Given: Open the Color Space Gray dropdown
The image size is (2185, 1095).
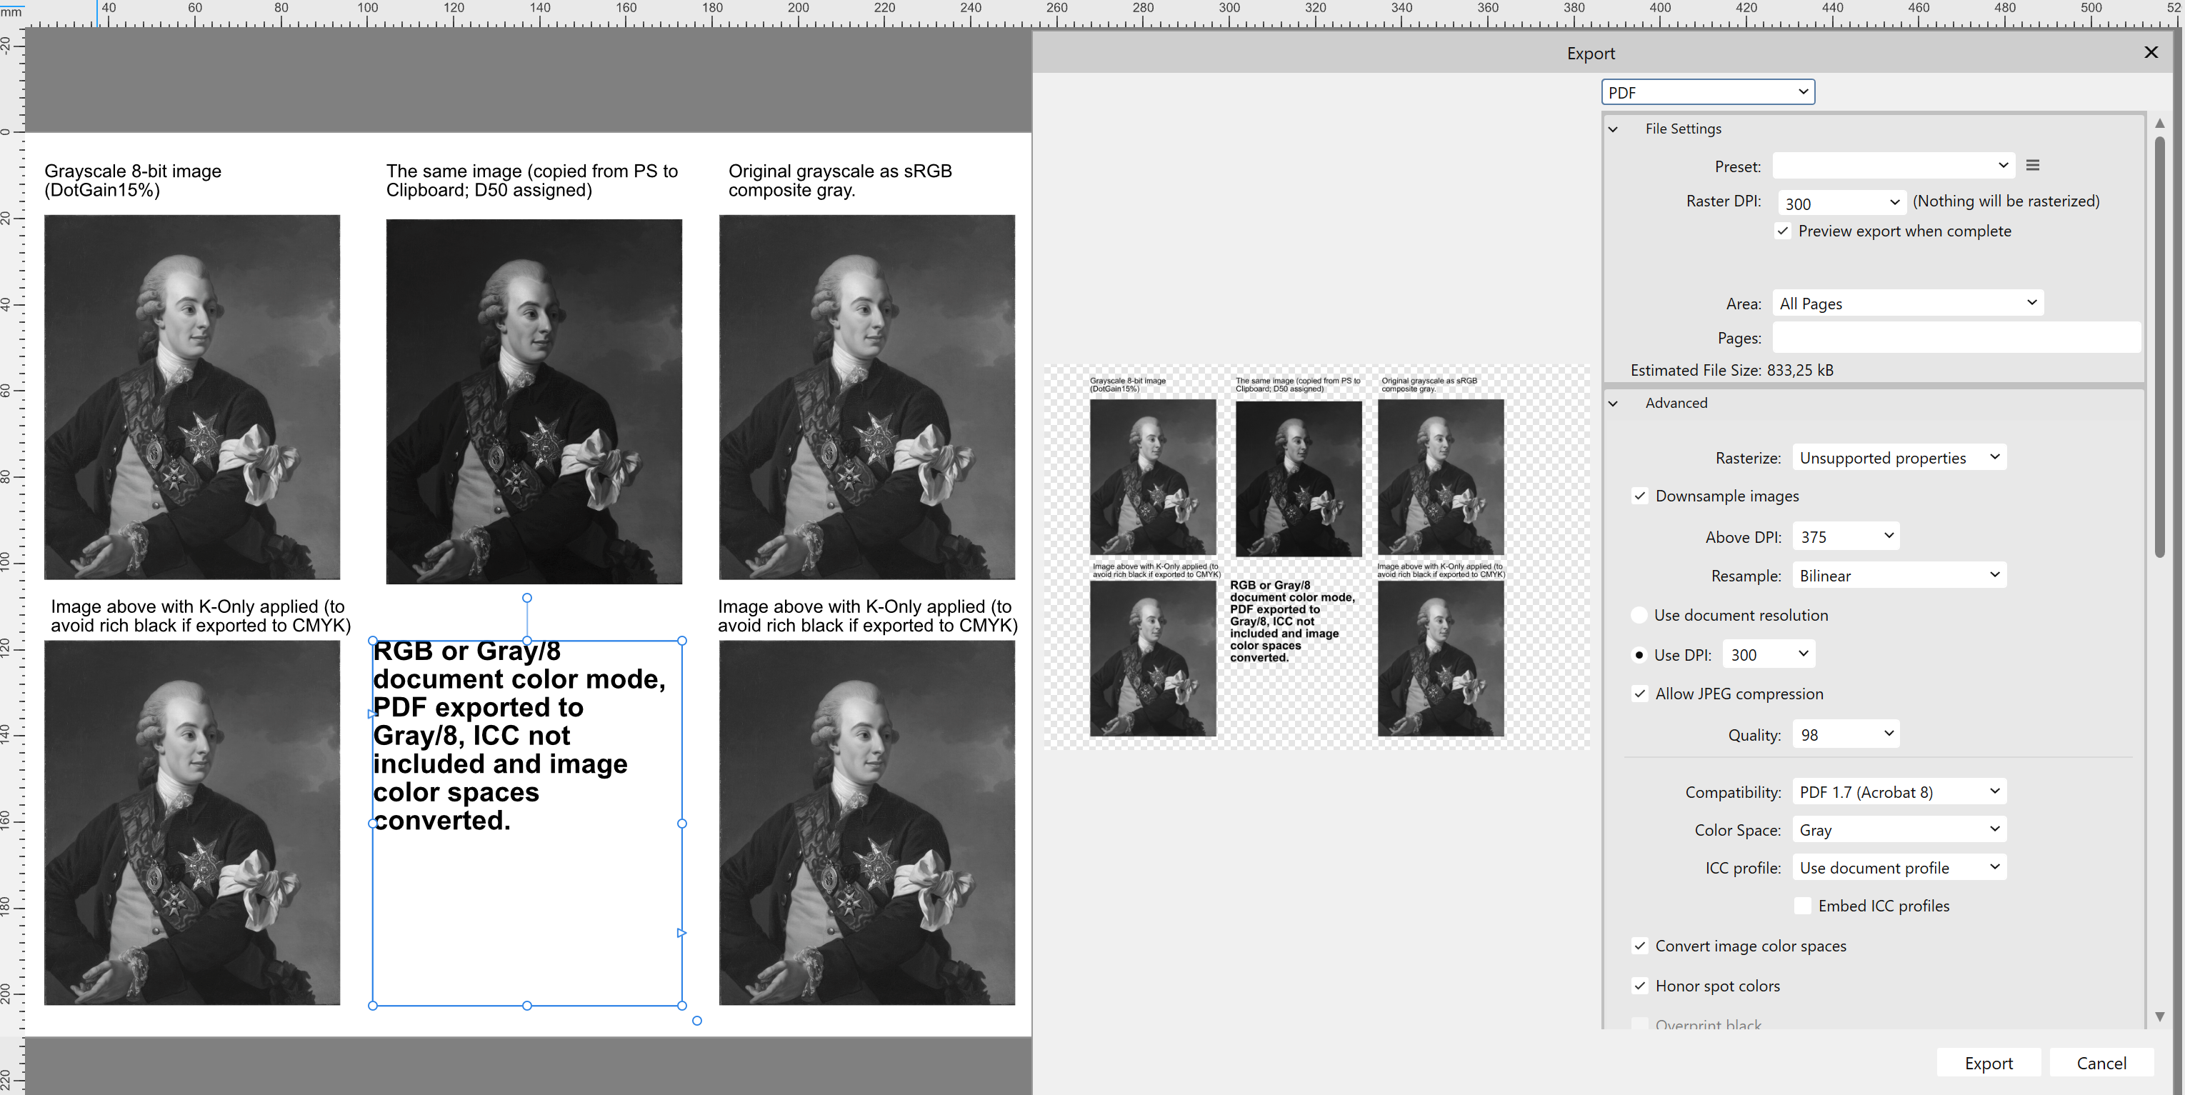Looking at the screenshot, I should (1899, 829).
